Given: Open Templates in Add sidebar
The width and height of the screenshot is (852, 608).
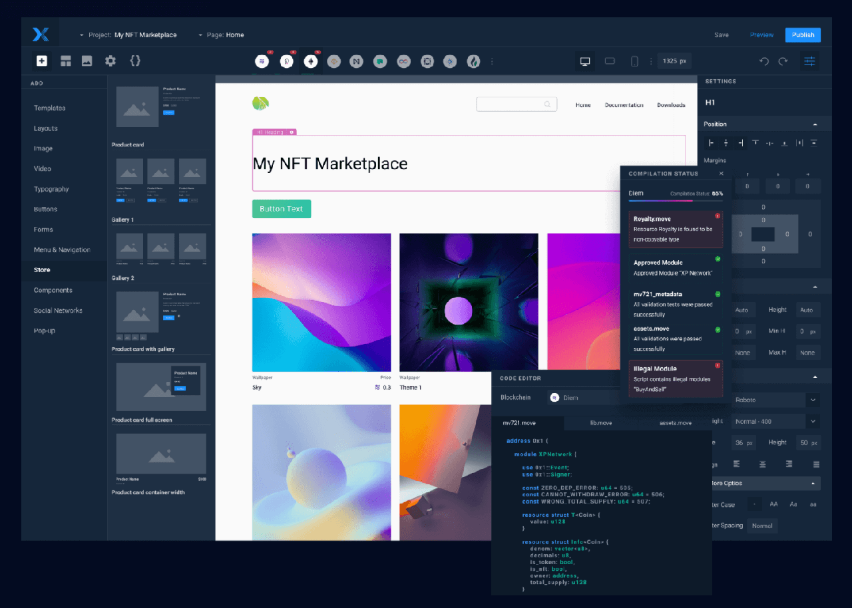Looking at the screenshot, I should pyautogui.click(x=50, y=108).
